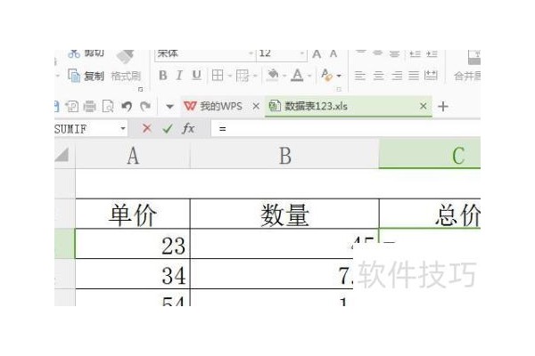Select column C header

(x=430, y=154)
